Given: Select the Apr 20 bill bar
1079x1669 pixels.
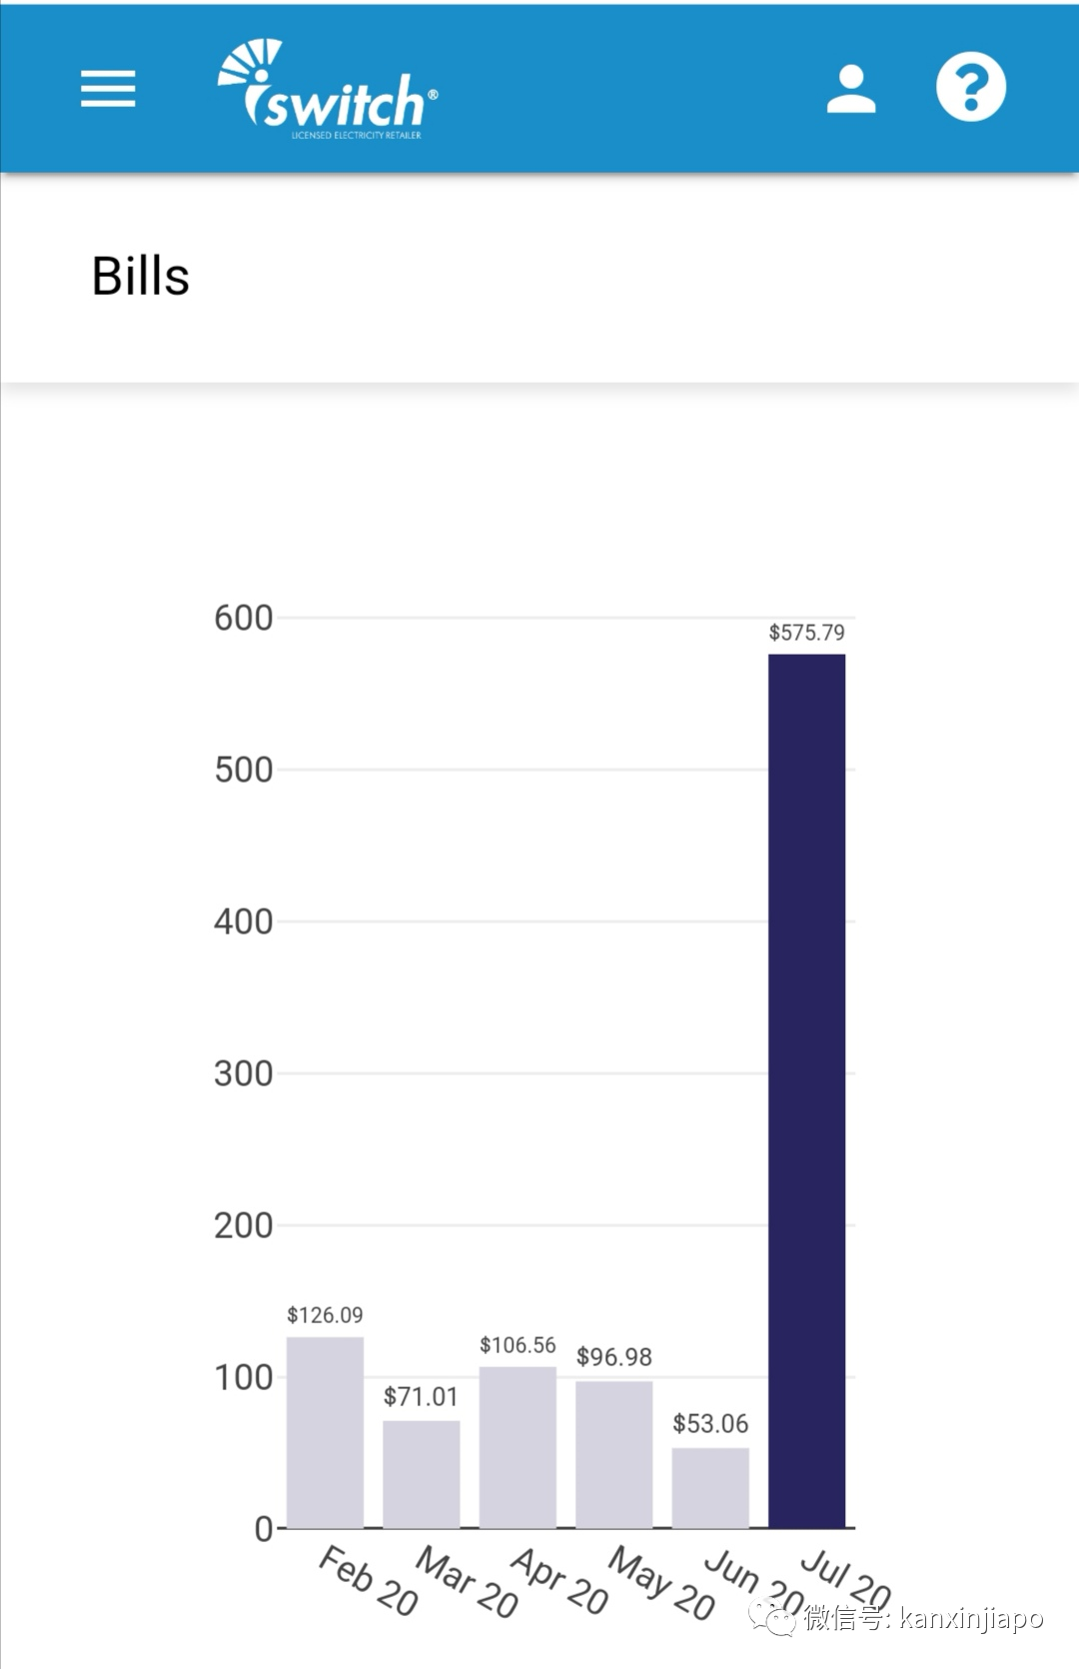Looking at the screenshot, I should coord(518,1446).
